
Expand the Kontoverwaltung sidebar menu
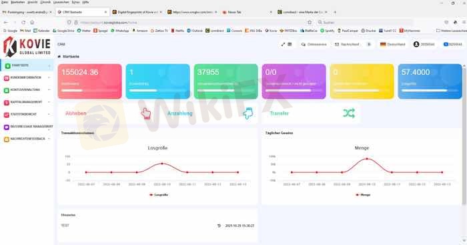pyautogui.click(x=27, y=89)
